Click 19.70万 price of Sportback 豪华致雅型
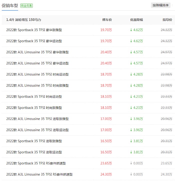The image size is (175, 181). pos(106,30)
